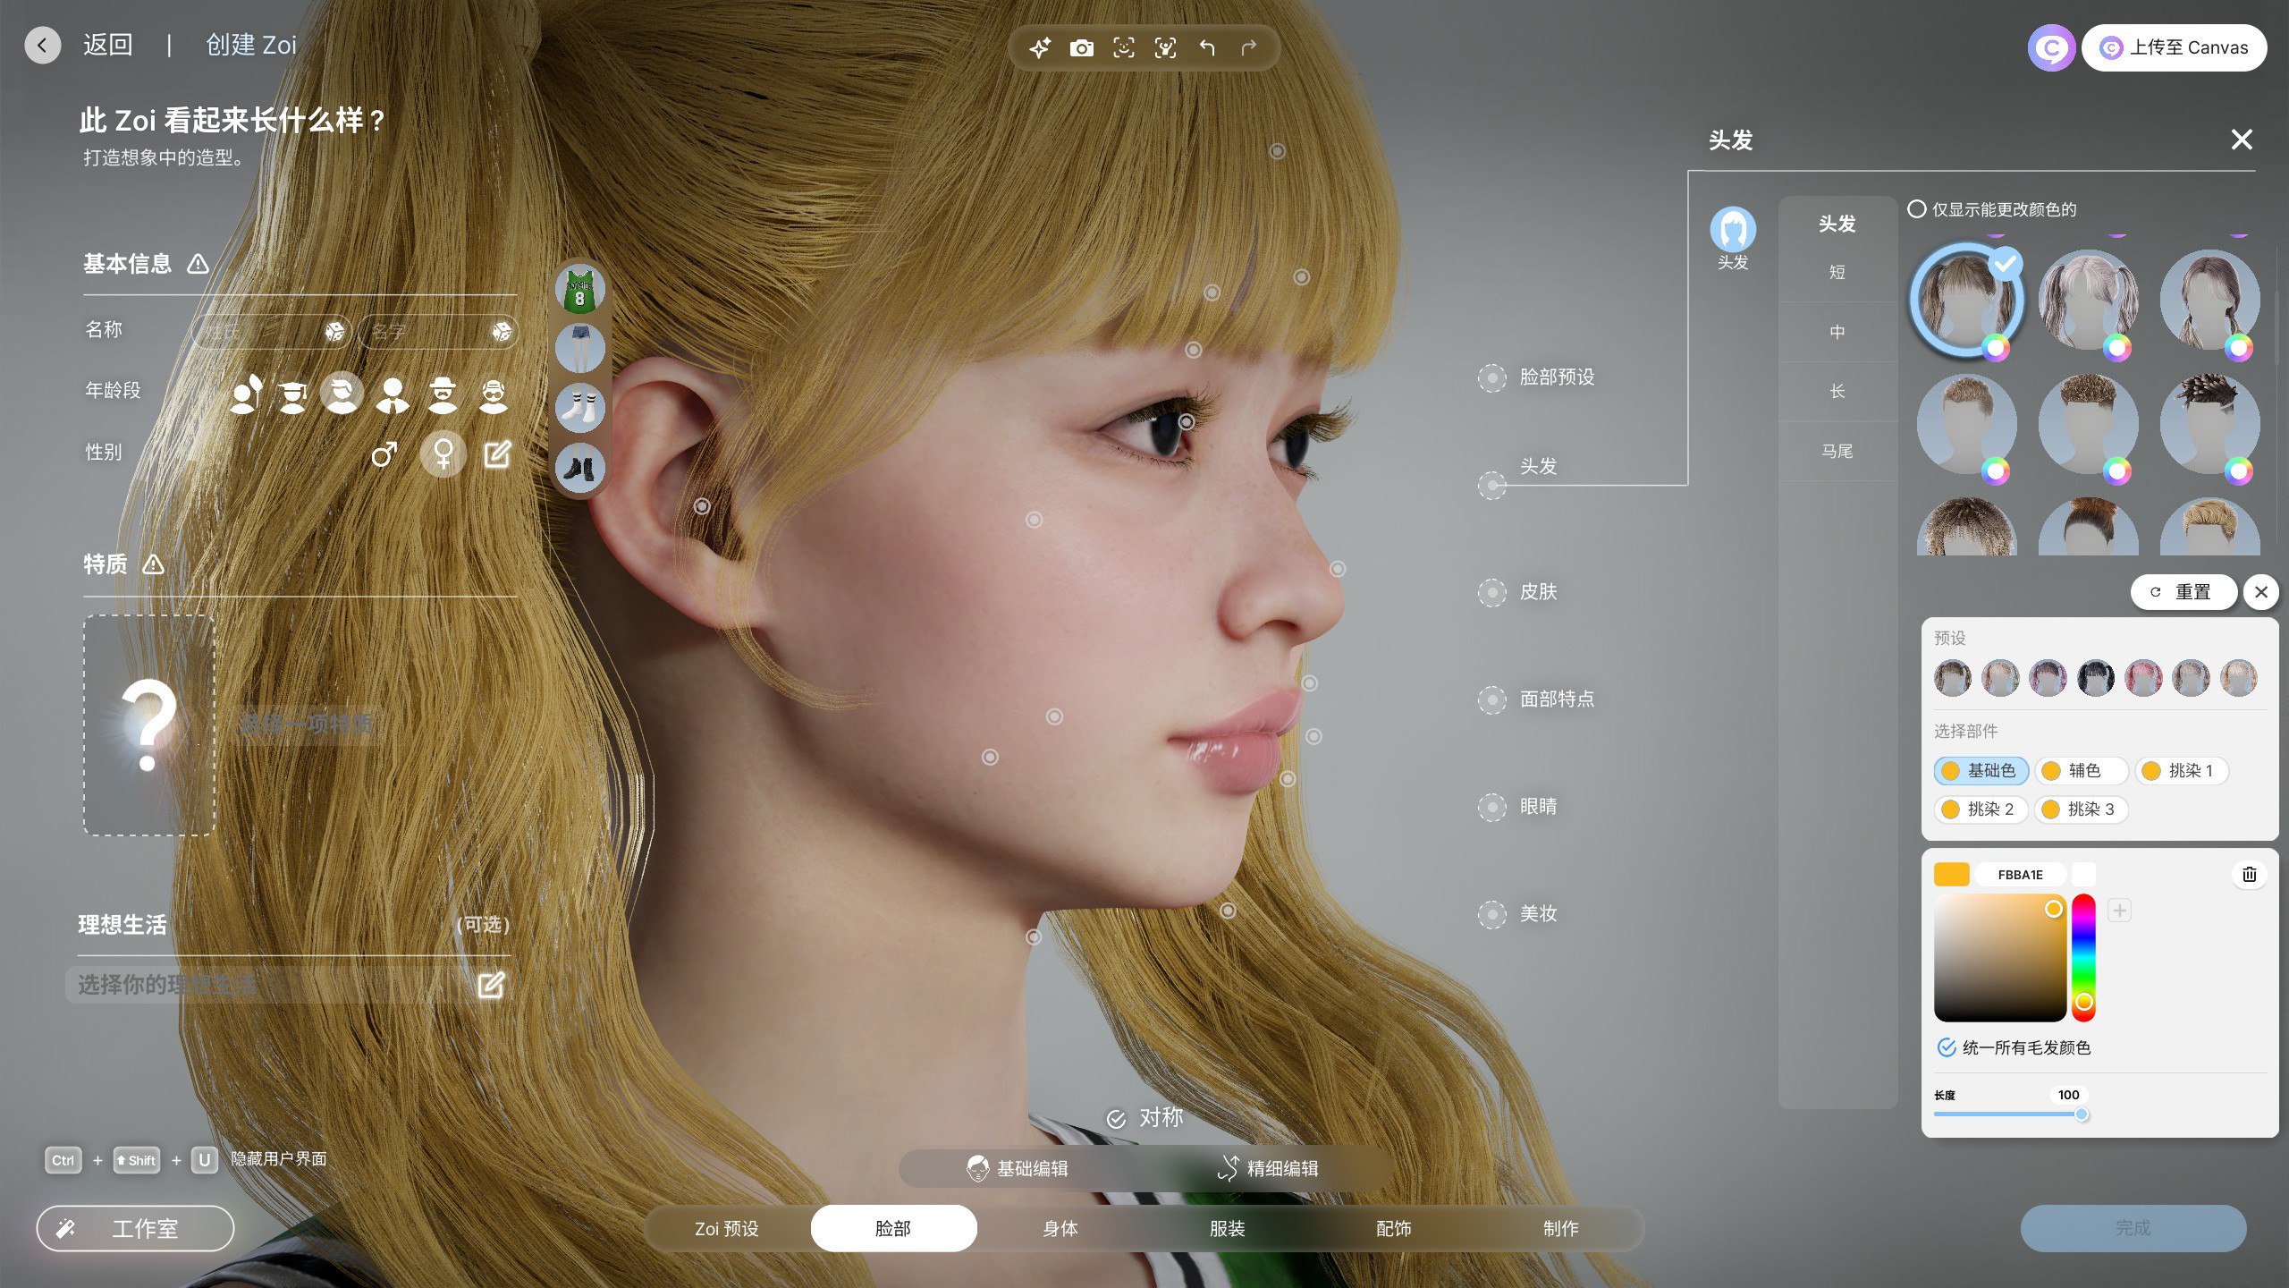Click the AI sparkle icon in top toolbar
Image resolution: width=2289 pixels, height=1288 pixels.
coord(1039,47)
